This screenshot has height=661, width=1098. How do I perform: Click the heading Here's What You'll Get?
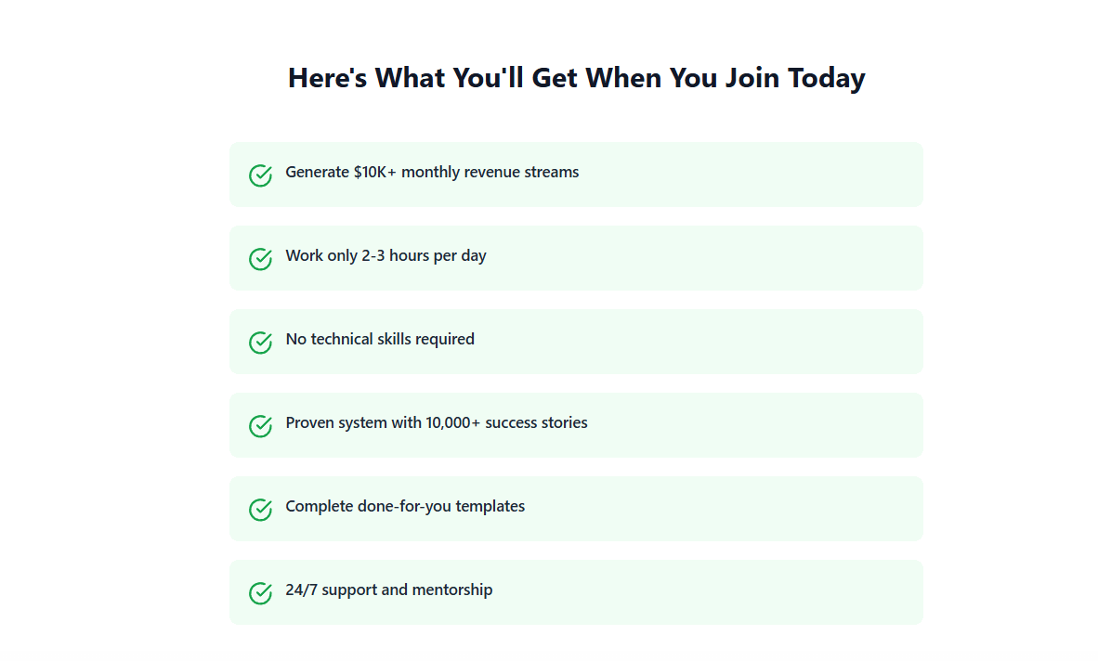pos(576,78)
